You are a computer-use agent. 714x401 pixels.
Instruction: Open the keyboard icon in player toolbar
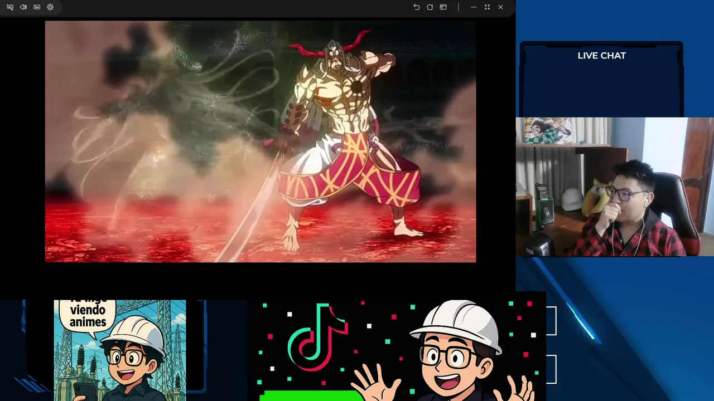click(x=37, y=7)
